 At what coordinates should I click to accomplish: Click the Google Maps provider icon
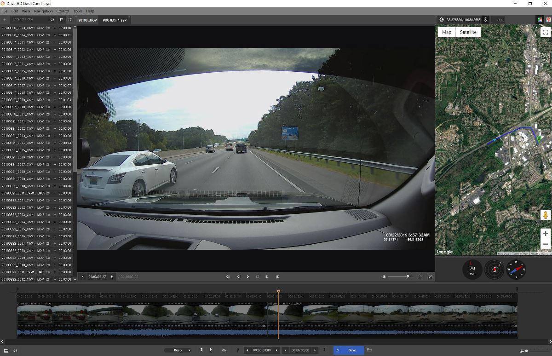pyautogui.click(x=540, y=20)
